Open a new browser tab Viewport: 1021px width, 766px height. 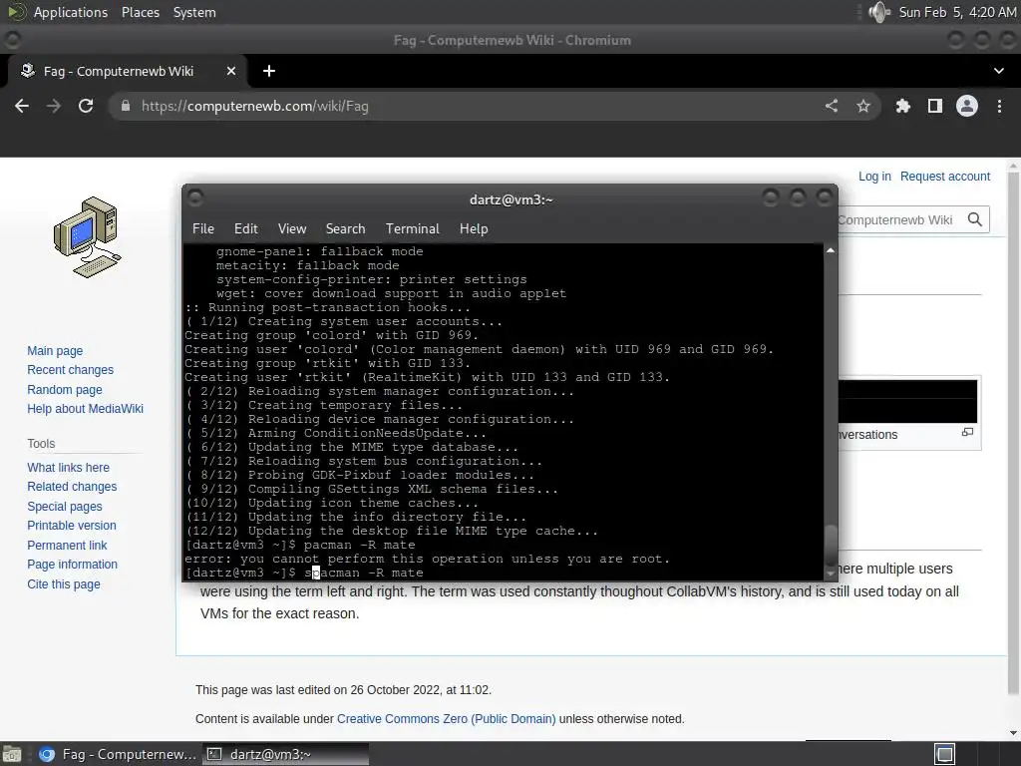click(x=269, y=71)
